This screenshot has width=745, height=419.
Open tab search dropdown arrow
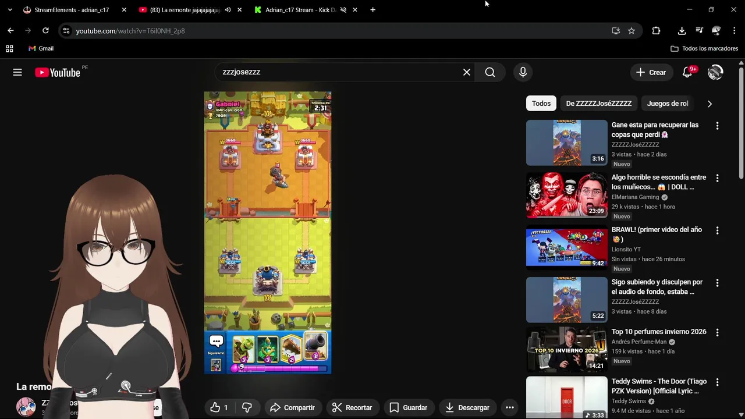click(x=9, y=10)
